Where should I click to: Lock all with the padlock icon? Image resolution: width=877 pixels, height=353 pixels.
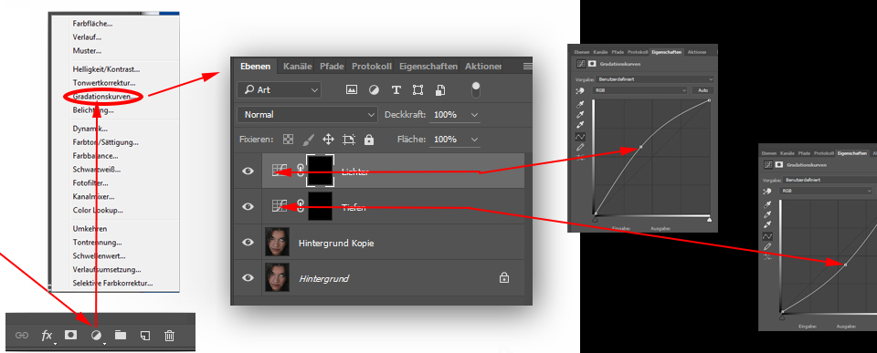coord(369,139)
